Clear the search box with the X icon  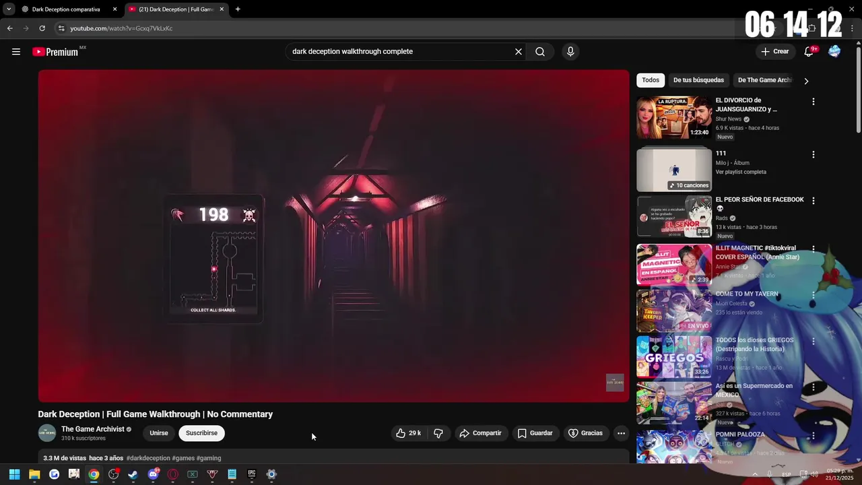tap(519, 52)
